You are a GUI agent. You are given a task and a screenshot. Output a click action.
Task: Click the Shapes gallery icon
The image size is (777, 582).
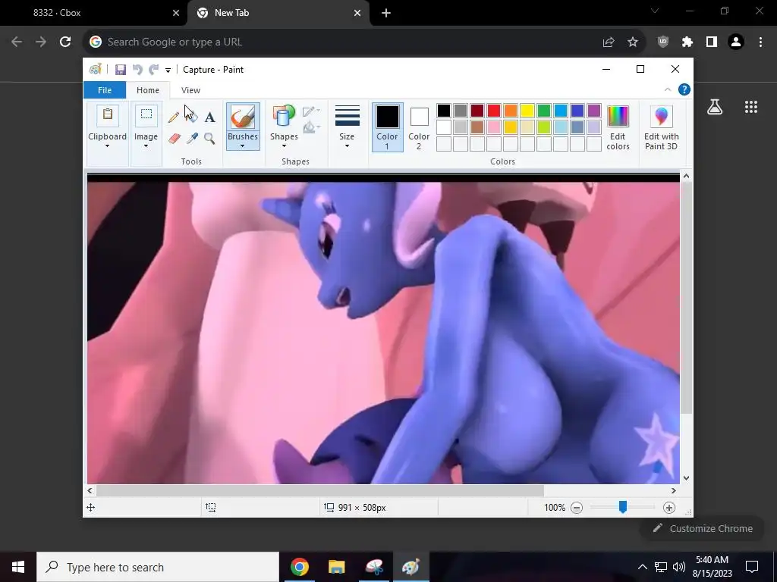click(x=284, y=117)
